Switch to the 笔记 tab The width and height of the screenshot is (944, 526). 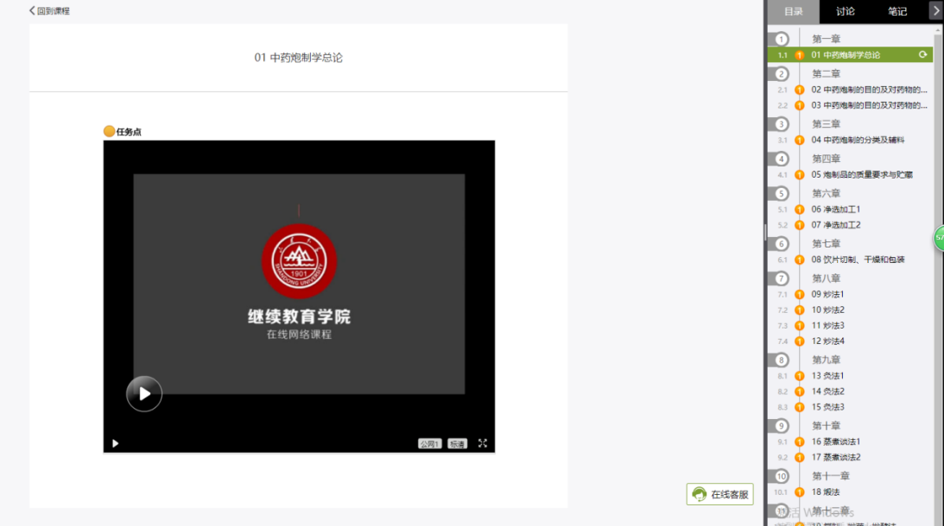[897, 11]
